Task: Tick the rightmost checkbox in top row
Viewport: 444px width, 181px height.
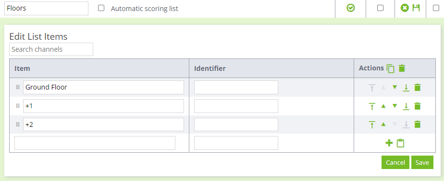Action: tap(436, 8)
